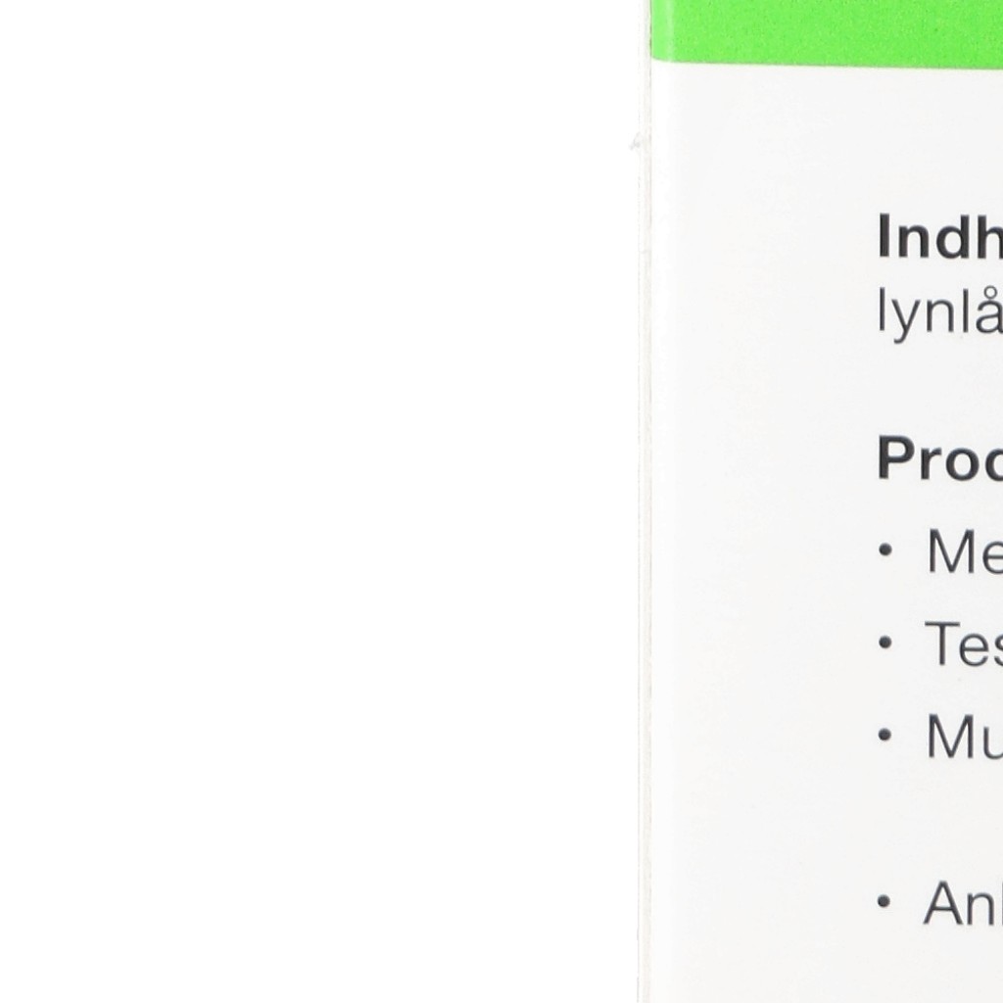Click the bullet dot before "An"

885,902
